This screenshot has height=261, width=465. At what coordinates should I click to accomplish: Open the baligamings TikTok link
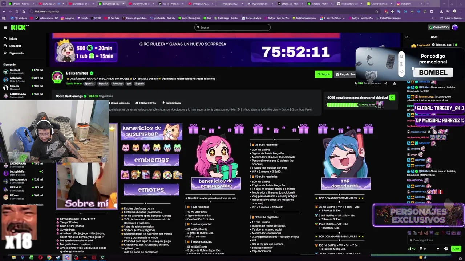pos(171,103)
